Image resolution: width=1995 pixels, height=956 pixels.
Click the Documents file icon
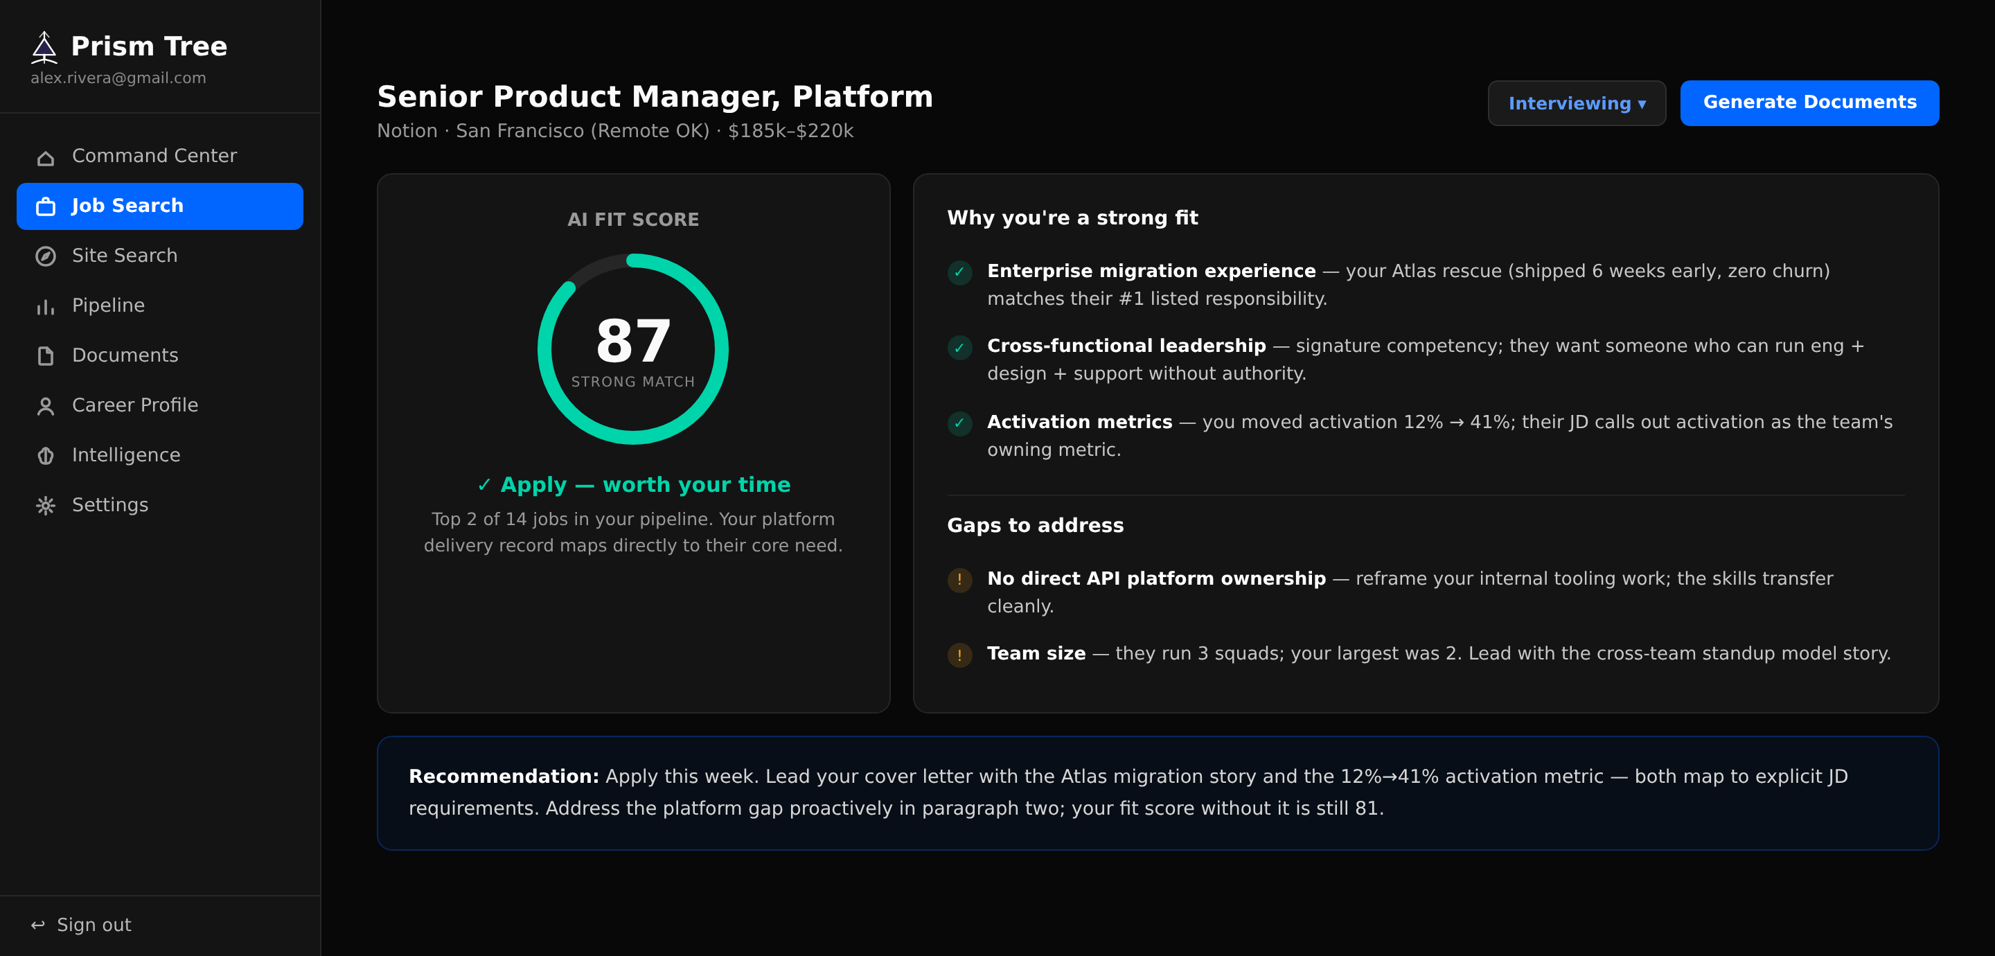(46, 356)
